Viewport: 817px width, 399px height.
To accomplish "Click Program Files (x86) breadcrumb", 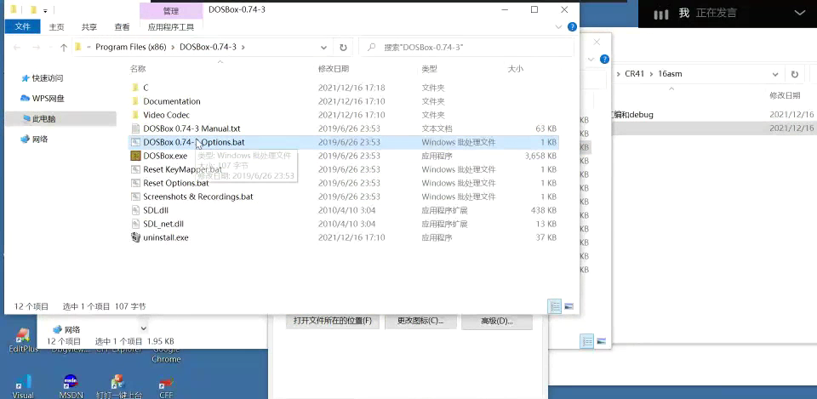I will 131,47.
